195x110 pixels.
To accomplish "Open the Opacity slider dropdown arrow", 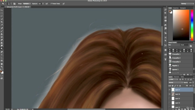I will pos(193,82).
